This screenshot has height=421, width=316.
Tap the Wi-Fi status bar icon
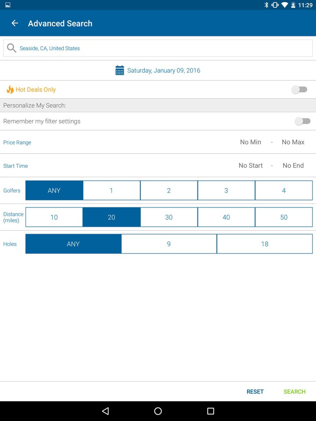coord(284,5)
